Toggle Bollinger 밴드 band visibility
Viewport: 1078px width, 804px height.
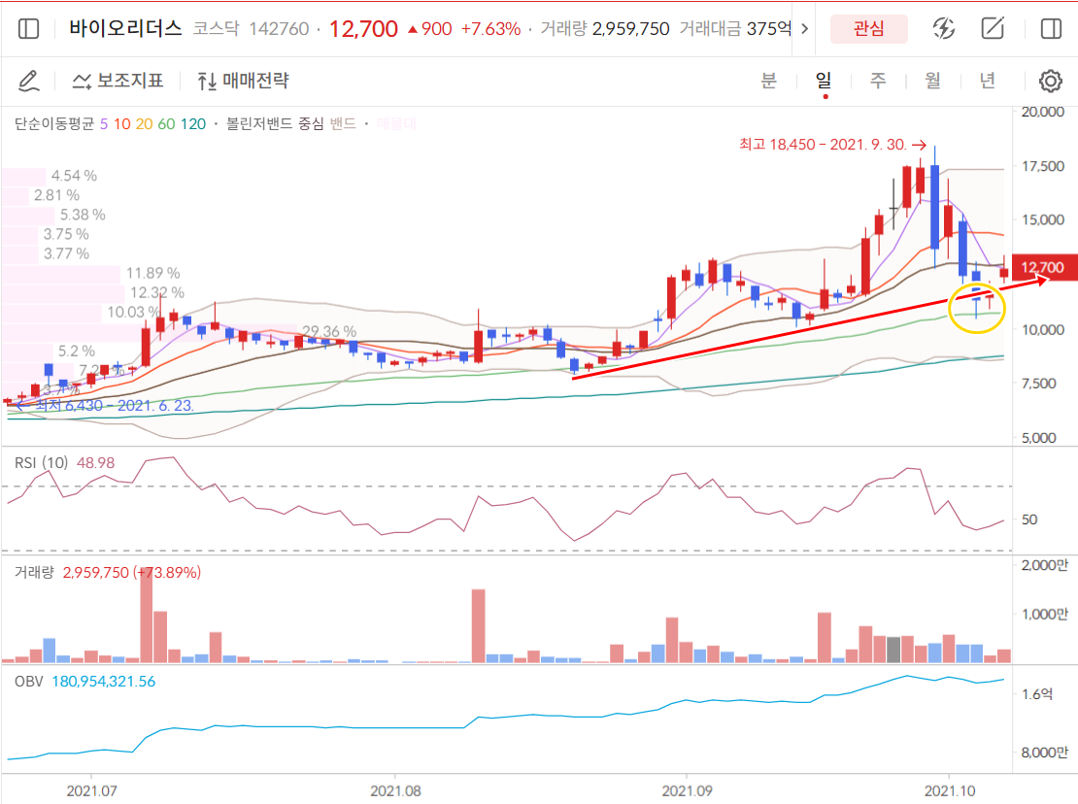[343, 123]
